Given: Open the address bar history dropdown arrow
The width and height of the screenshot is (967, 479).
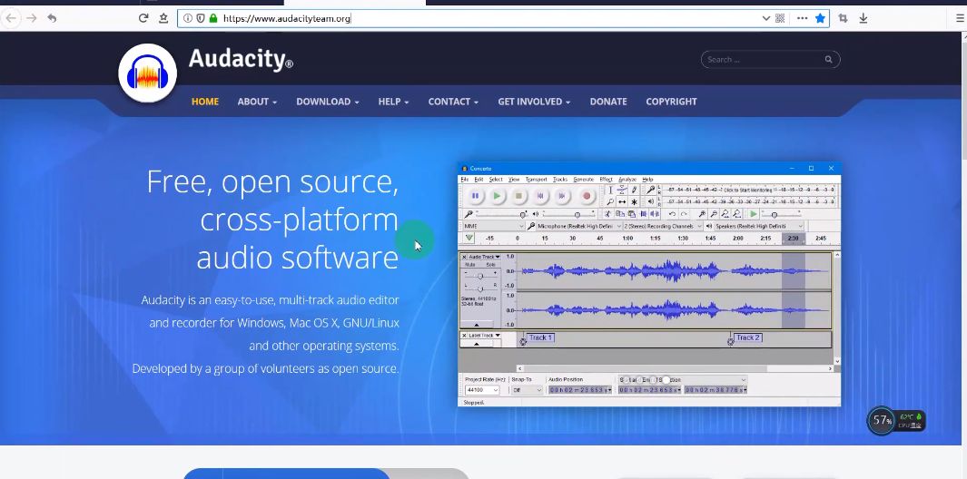Looking at the screenshot, I should tap(766, 18).
